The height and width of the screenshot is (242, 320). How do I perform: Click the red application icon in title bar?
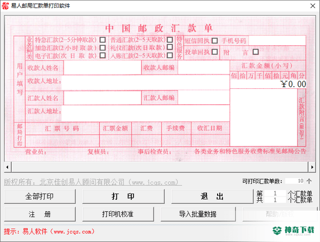(x=5, y=6)
